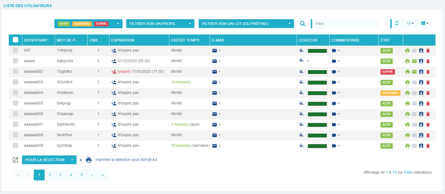The height and width of the screenshot is (194, 445).
Task: Open the Actif, Suspendu, Expiré status filter
Action: tap(88, 24)
